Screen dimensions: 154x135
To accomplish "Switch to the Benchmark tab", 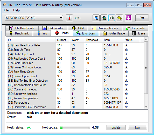I will [x=19, y=33].
